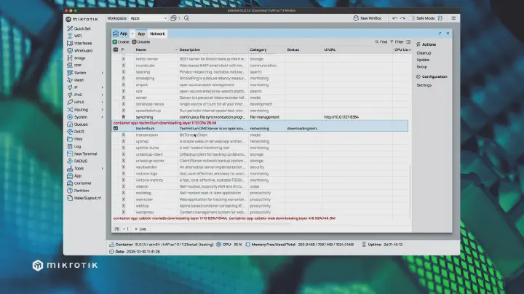Uncheck the technitium row checkbox
The image size is (524, 294).
(116, 128)
